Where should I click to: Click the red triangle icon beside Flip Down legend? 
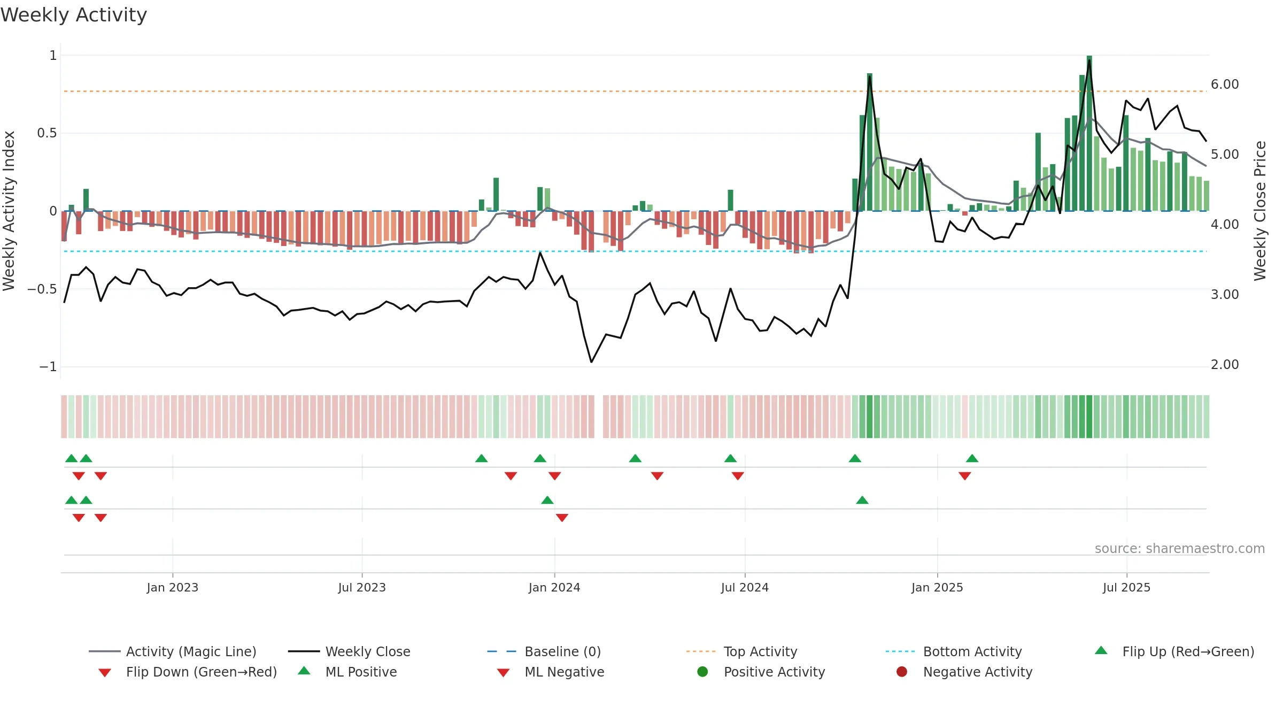click(105, 673)
